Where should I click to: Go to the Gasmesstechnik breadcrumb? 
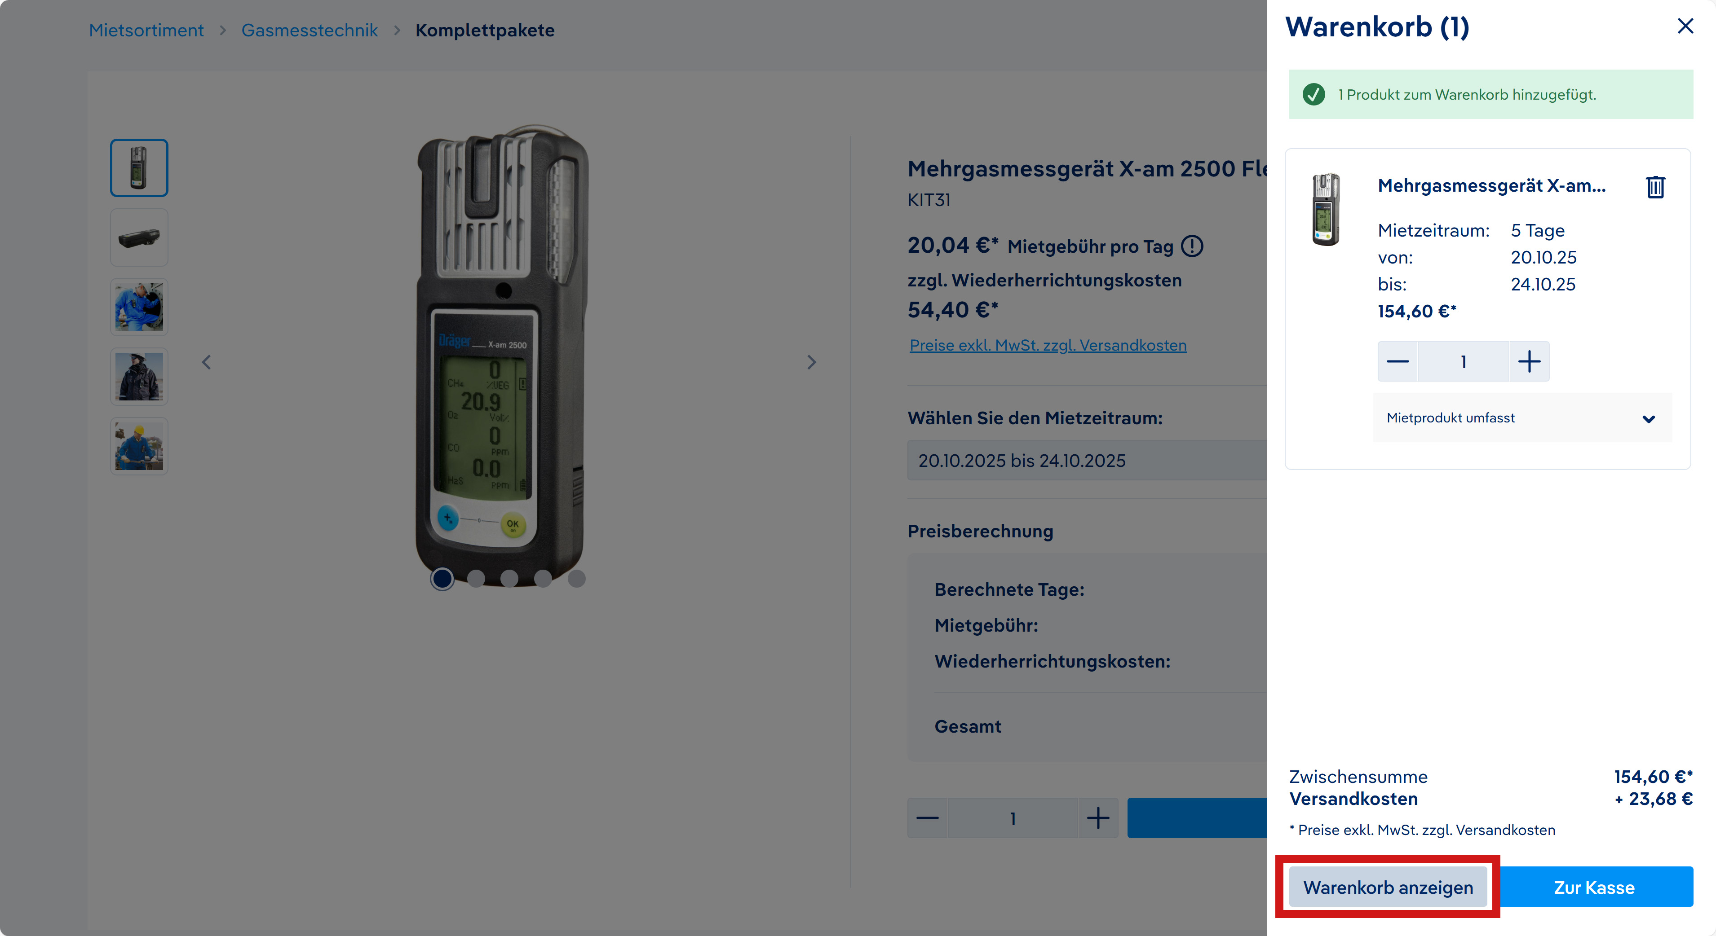click(x=309, y=31)
